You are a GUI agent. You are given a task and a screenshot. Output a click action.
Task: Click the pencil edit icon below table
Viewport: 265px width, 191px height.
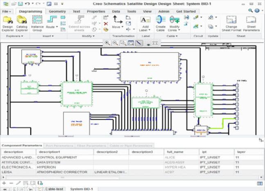[x=18, y=183]
